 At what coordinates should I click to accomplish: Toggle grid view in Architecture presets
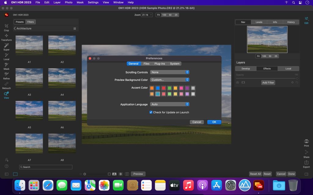[75, 29]
